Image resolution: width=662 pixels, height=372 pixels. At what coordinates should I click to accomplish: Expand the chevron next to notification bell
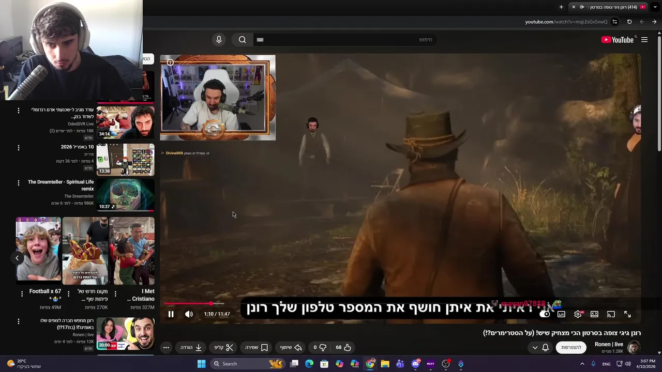(x=535, y=347)
